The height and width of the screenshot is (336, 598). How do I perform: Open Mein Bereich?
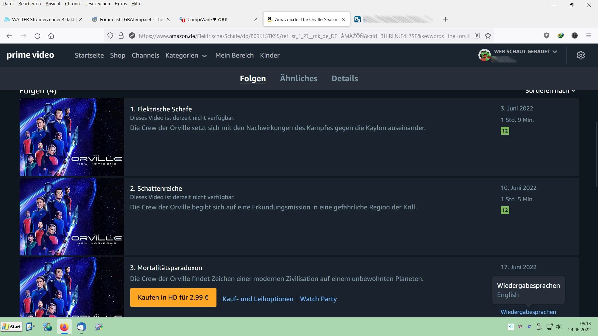click(x=235, y=55)
